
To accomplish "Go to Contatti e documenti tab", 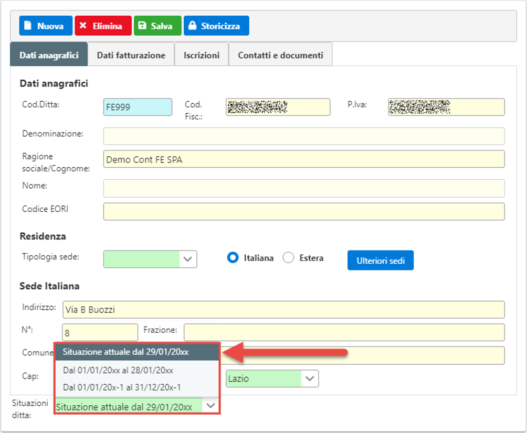I will (x=280, y=55).
